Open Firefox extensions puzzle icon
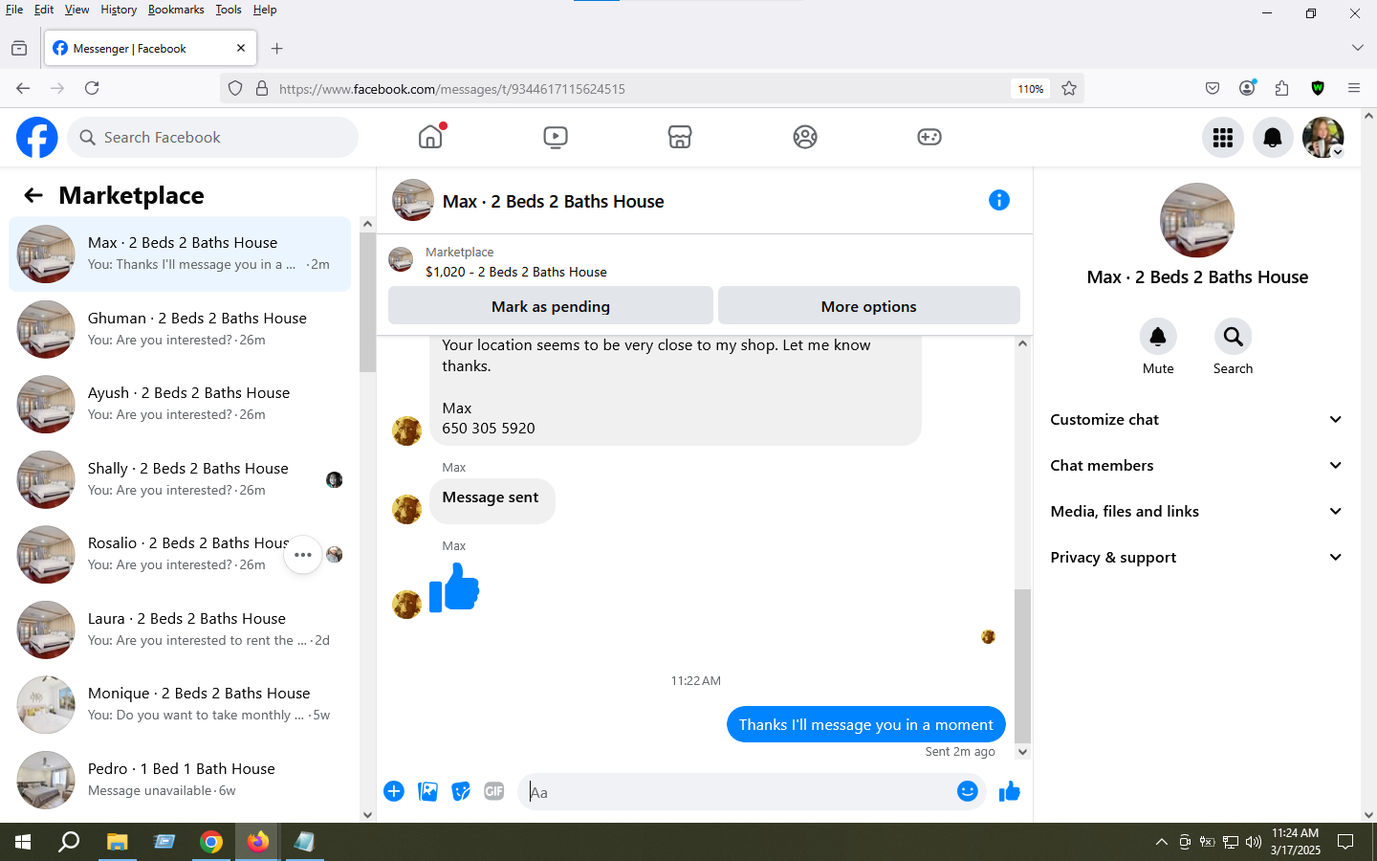This screenshot has width=1377, height=861. tap(1282, 88)
